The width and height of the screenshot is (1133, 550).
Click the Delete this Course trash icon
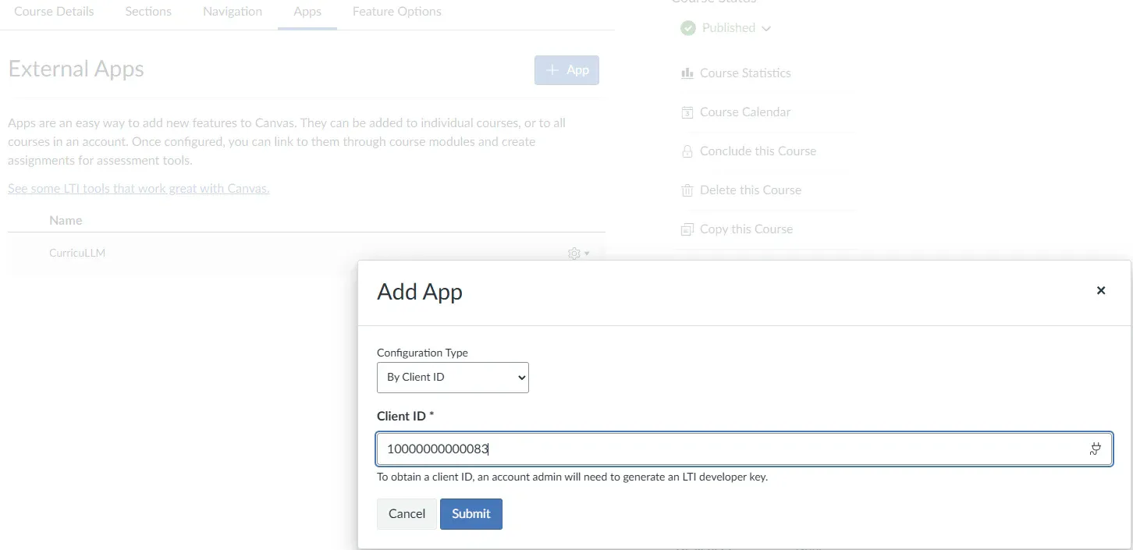pyautogui.click(x=687, y=190)
